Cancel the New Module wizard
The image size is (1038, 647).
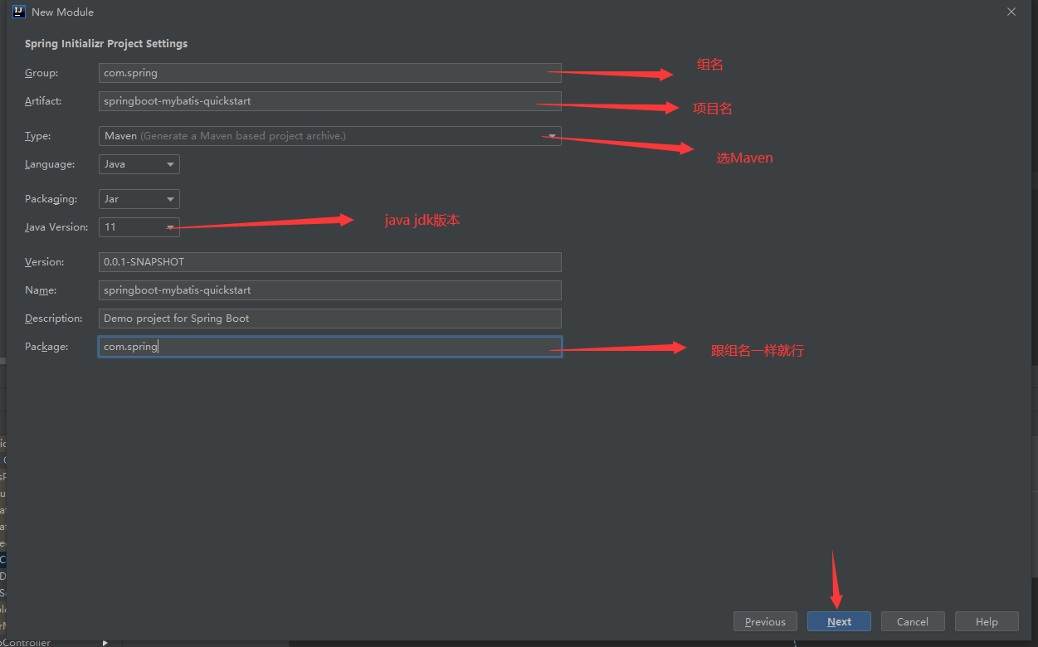tap(913, 622)
